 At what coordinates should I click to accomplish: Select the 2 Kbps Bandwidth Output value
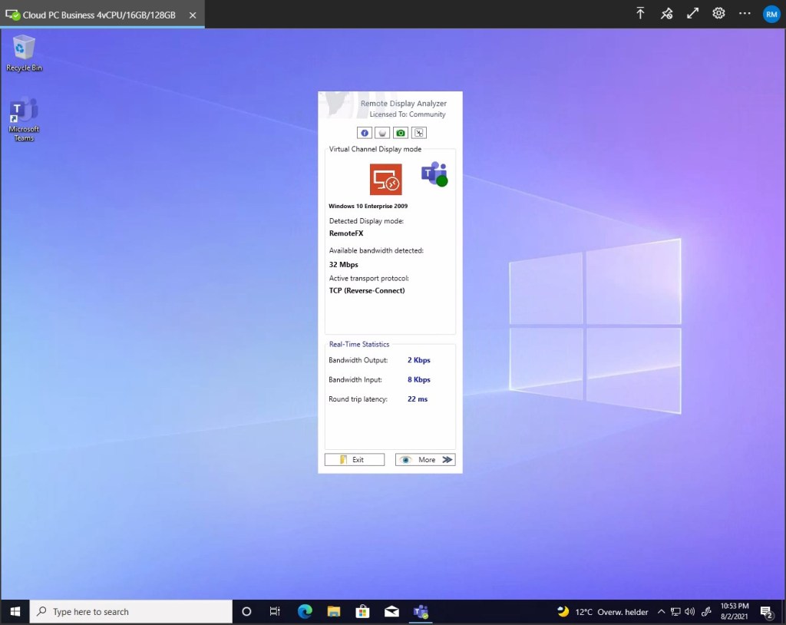[x=418, y=360]
